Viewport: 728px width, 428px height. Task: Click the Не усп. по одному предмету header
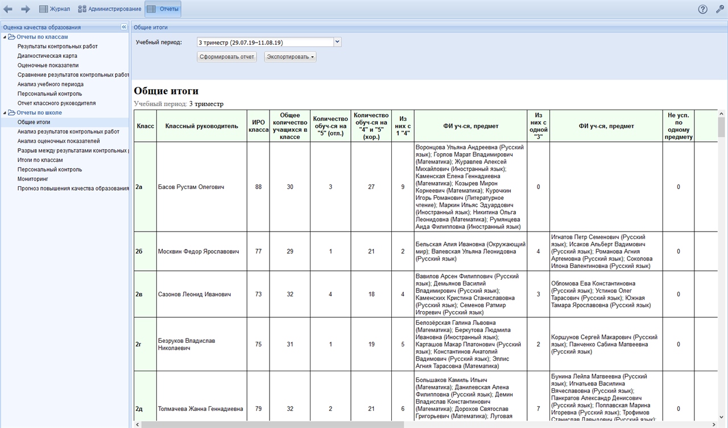679,126
